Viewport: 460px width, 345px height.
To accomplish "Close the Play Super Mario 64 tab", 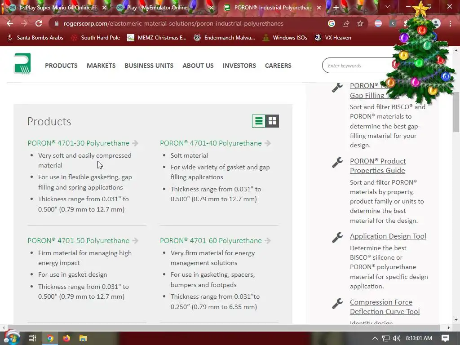I will (104, 8).
